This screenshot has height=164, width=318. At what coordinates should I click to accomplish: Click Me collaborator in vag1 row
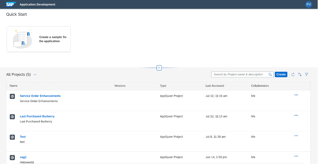tap(253, 157)
